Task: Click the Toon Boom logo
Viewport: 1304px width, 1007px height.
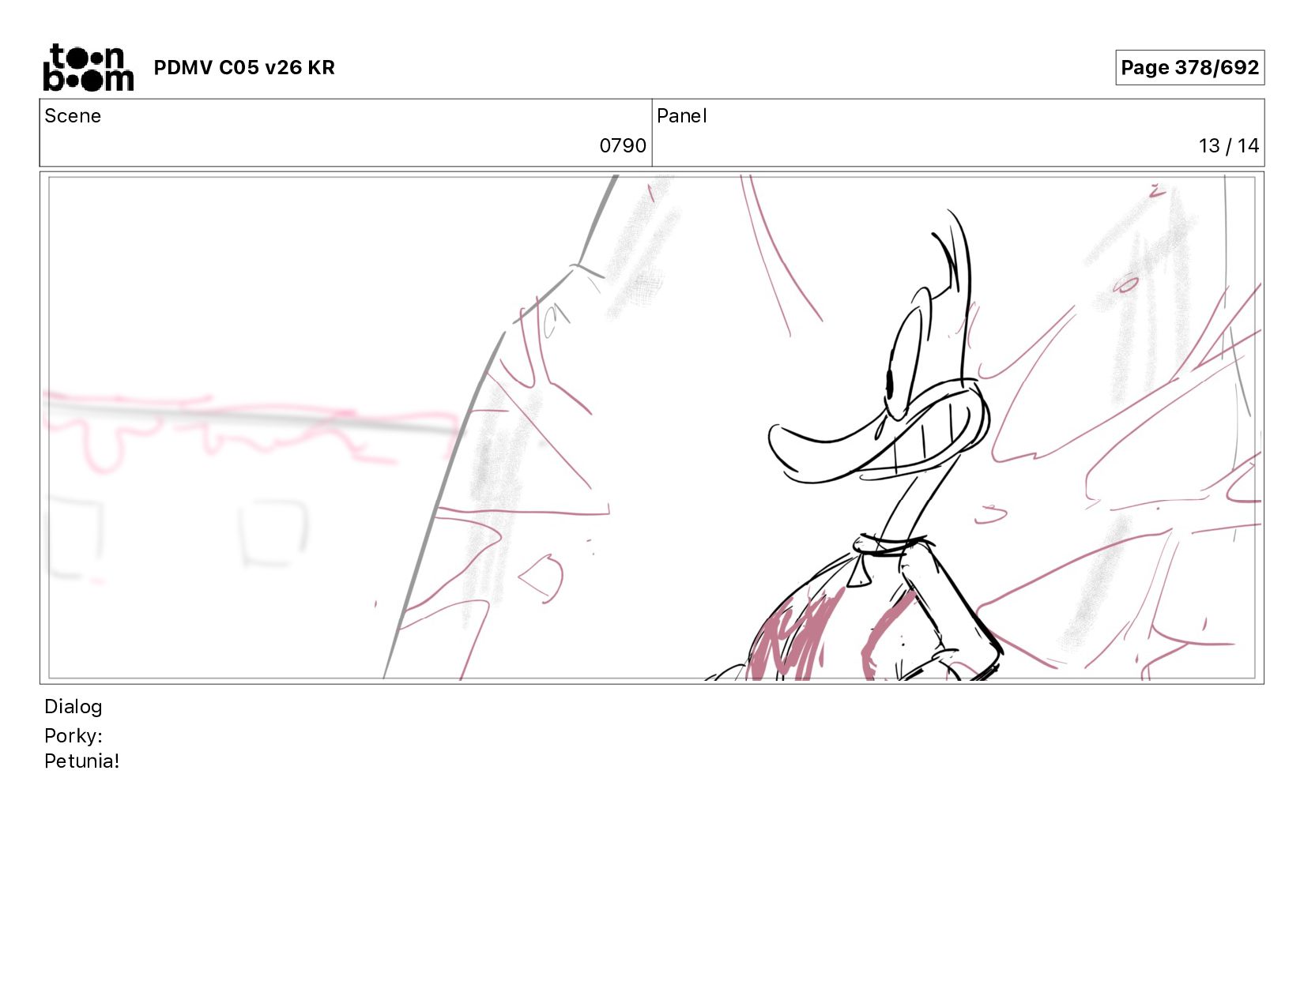Action: coord(88,67)
